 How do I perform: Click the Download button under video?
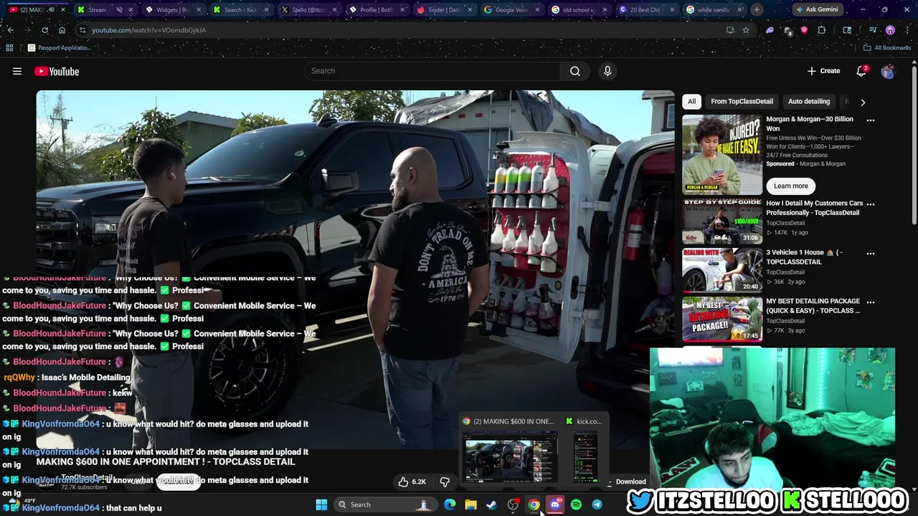coord(626,482)
